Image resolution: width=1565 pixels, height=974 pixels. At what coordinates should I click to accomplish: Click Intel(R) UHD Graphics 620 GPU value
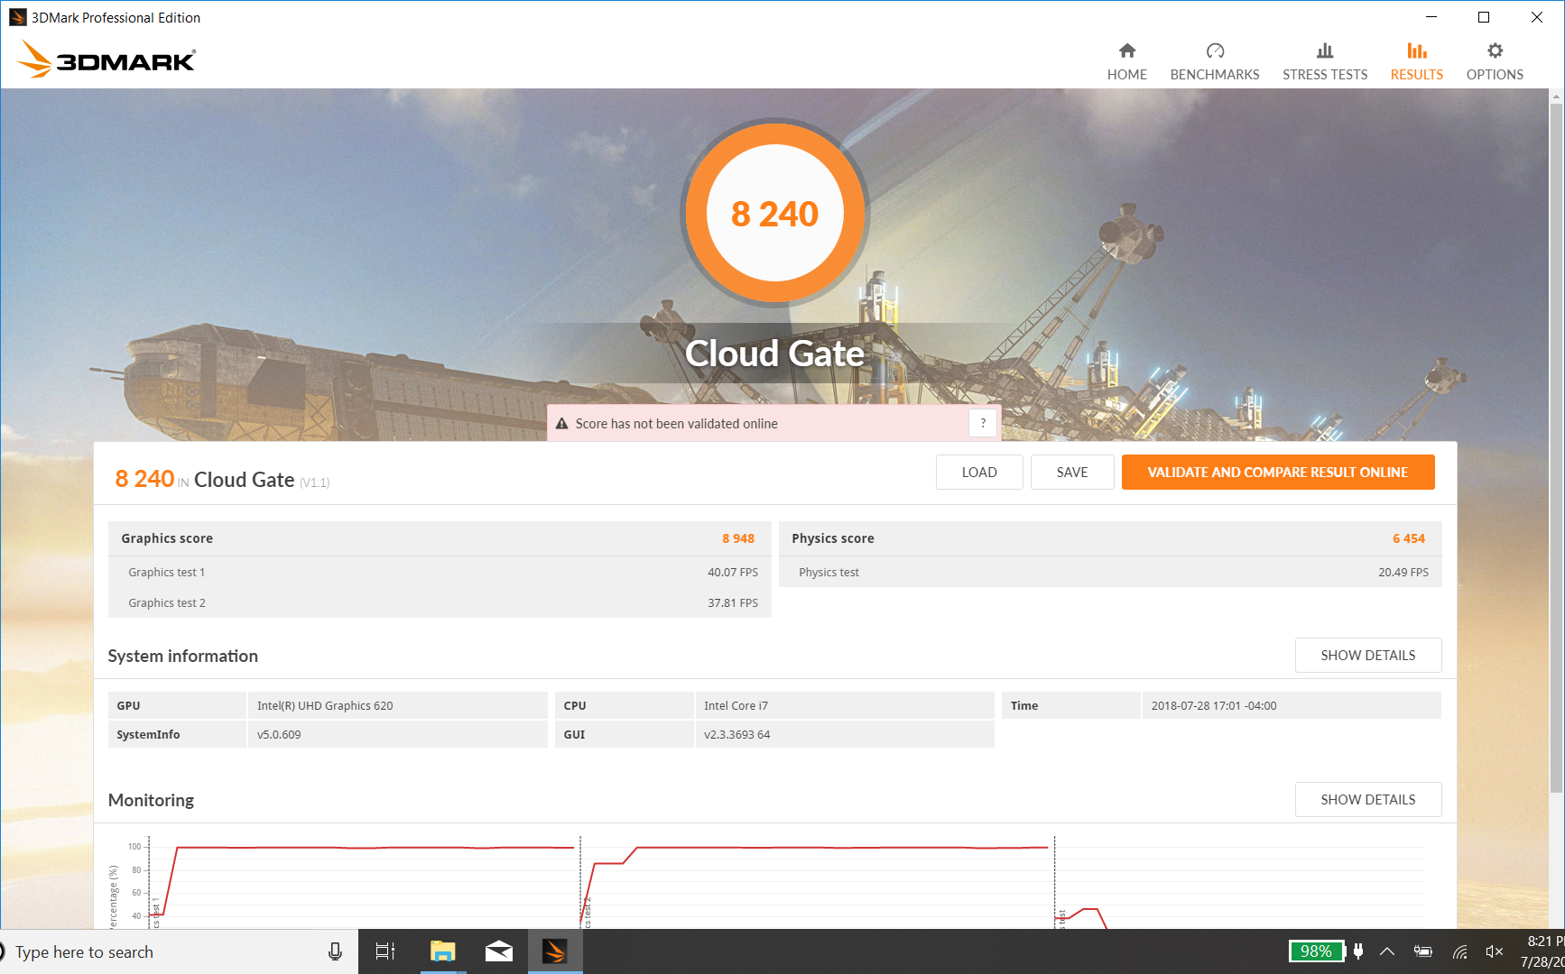[325, 706]
